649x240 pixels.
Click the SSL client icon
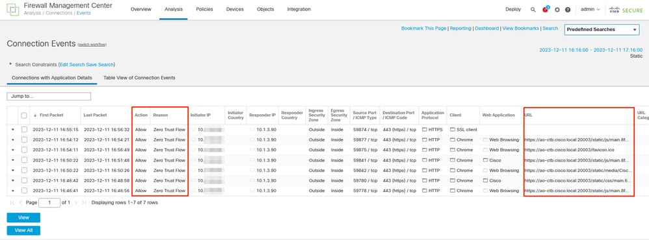pos(453,130)
